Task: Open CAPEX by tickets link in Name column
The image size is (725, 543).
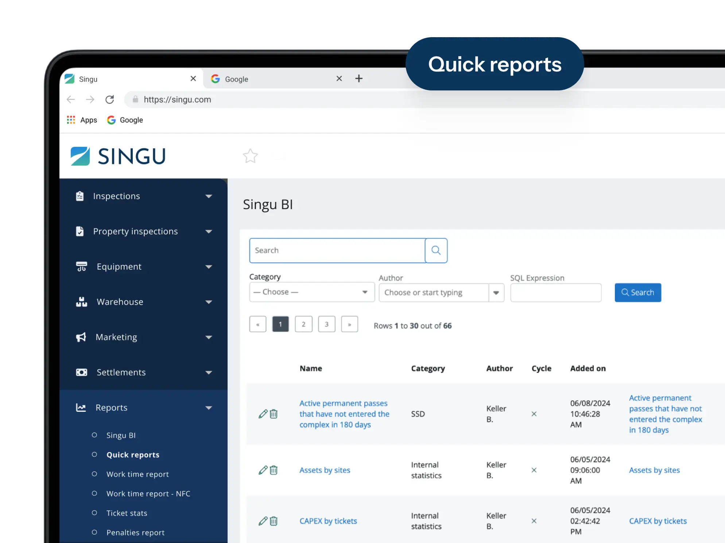Action: click(328, 521)
